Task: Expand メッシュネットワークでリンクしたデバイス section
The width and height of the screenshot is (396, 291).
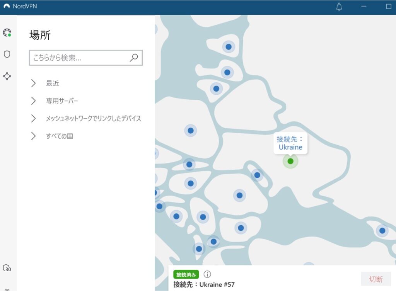Action: click(93, 118)
